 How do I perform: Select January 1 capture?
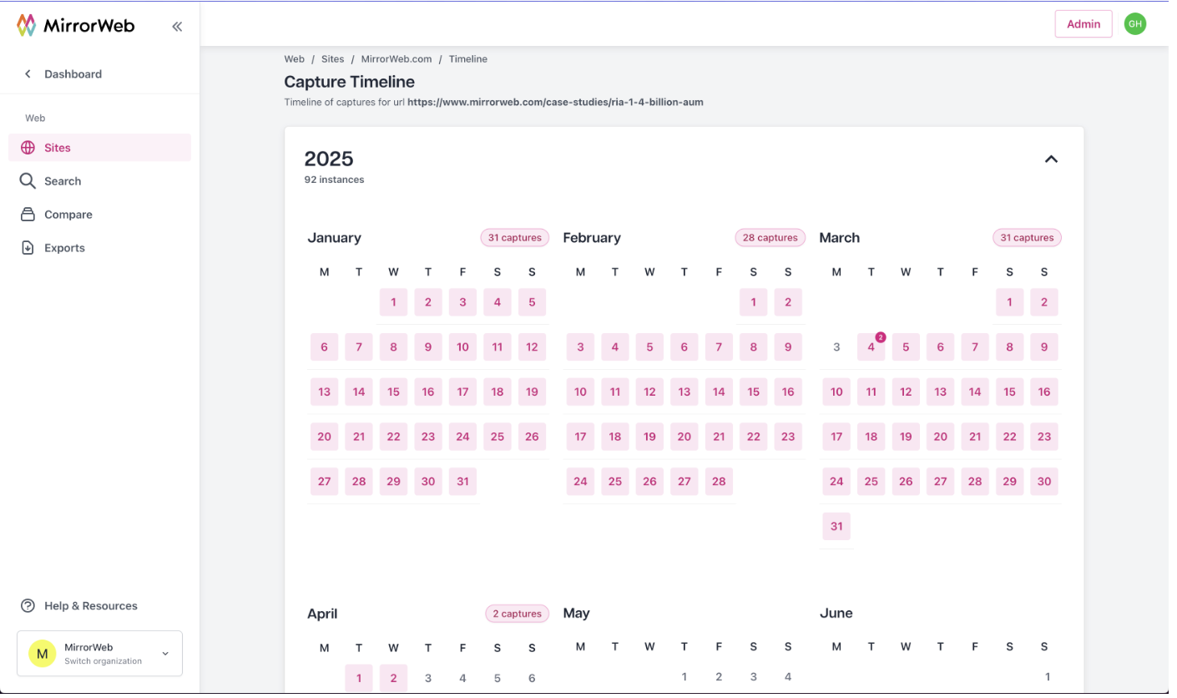coord(393,302)
